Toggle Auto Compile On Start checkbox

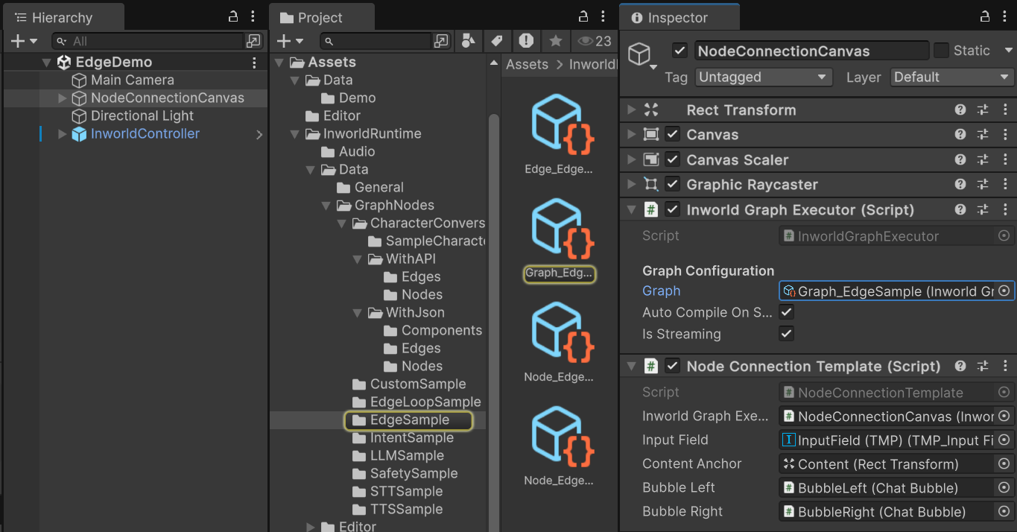pyautogui.click(x=786, y=312)
